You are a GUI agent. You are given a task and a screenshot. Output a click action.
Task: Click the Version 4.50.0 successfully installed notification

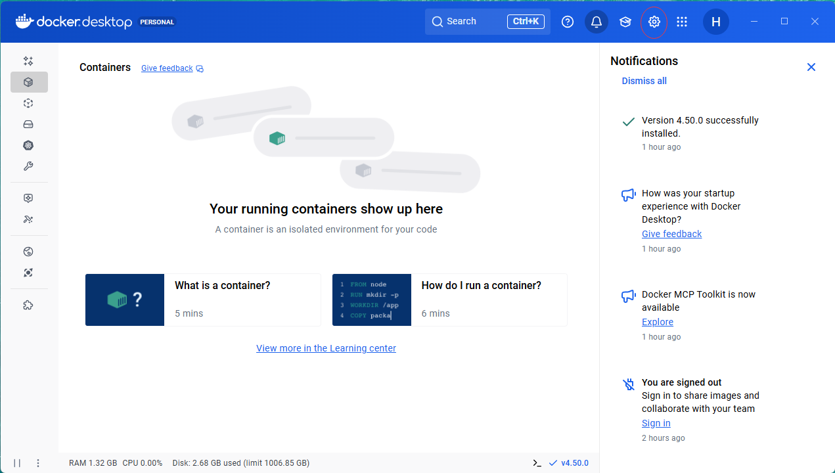click(x=700, y=127)
